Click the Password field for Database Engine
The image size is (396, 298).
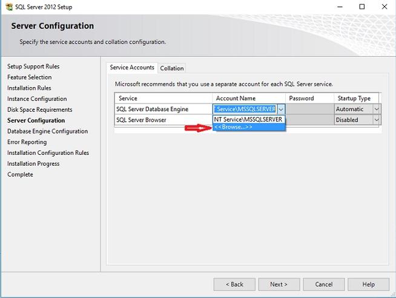[309, 109]
